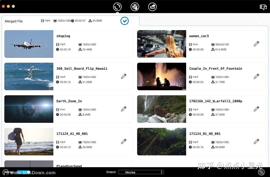Image resolution: width=270 pixels, height=177 pixels.
Task: Open the Convert tab icon in top bar
Action: (x=117, y=7)
